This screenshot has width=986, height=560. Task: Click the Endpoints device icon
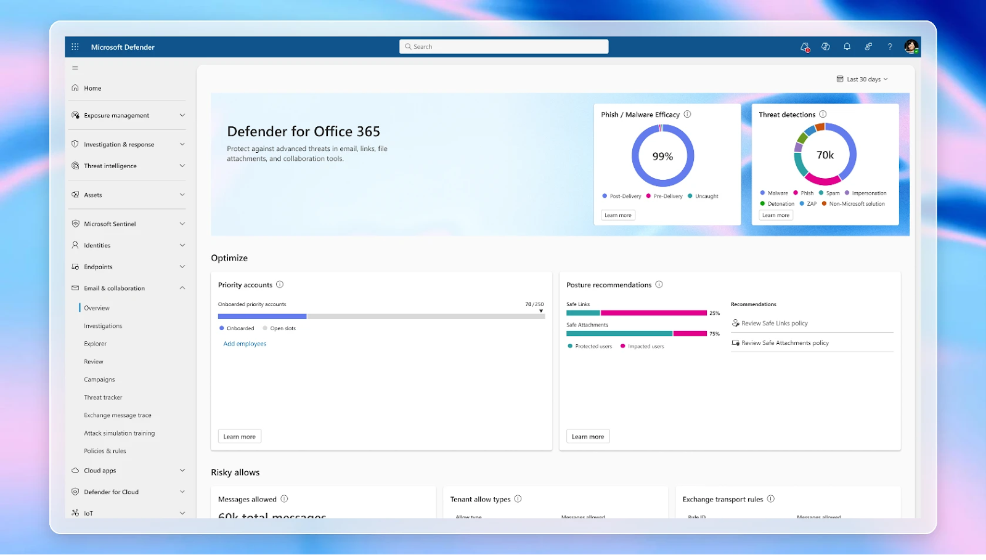[x=75, y=267]
